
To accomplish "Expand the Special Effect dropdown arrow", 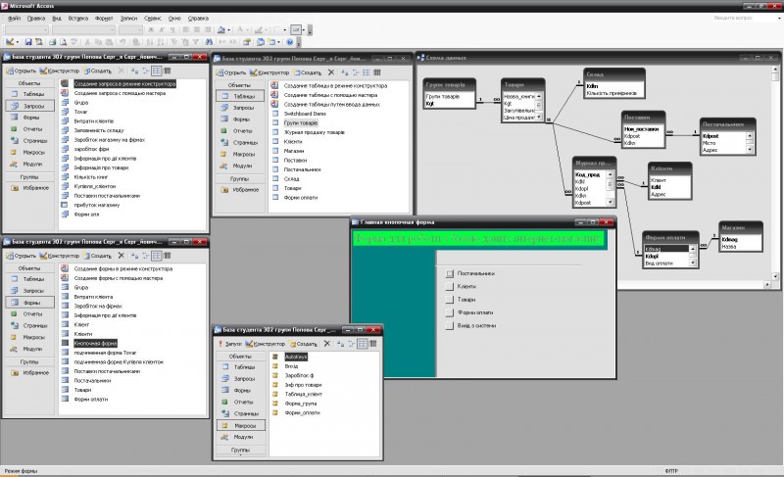I will [304, 30].
